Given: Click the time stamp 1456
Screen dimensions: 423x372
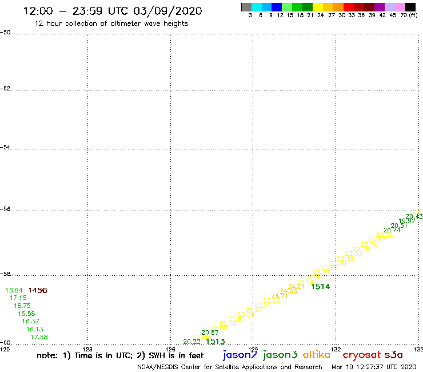Looking at the screenshot, I should [x=38, y=290].
